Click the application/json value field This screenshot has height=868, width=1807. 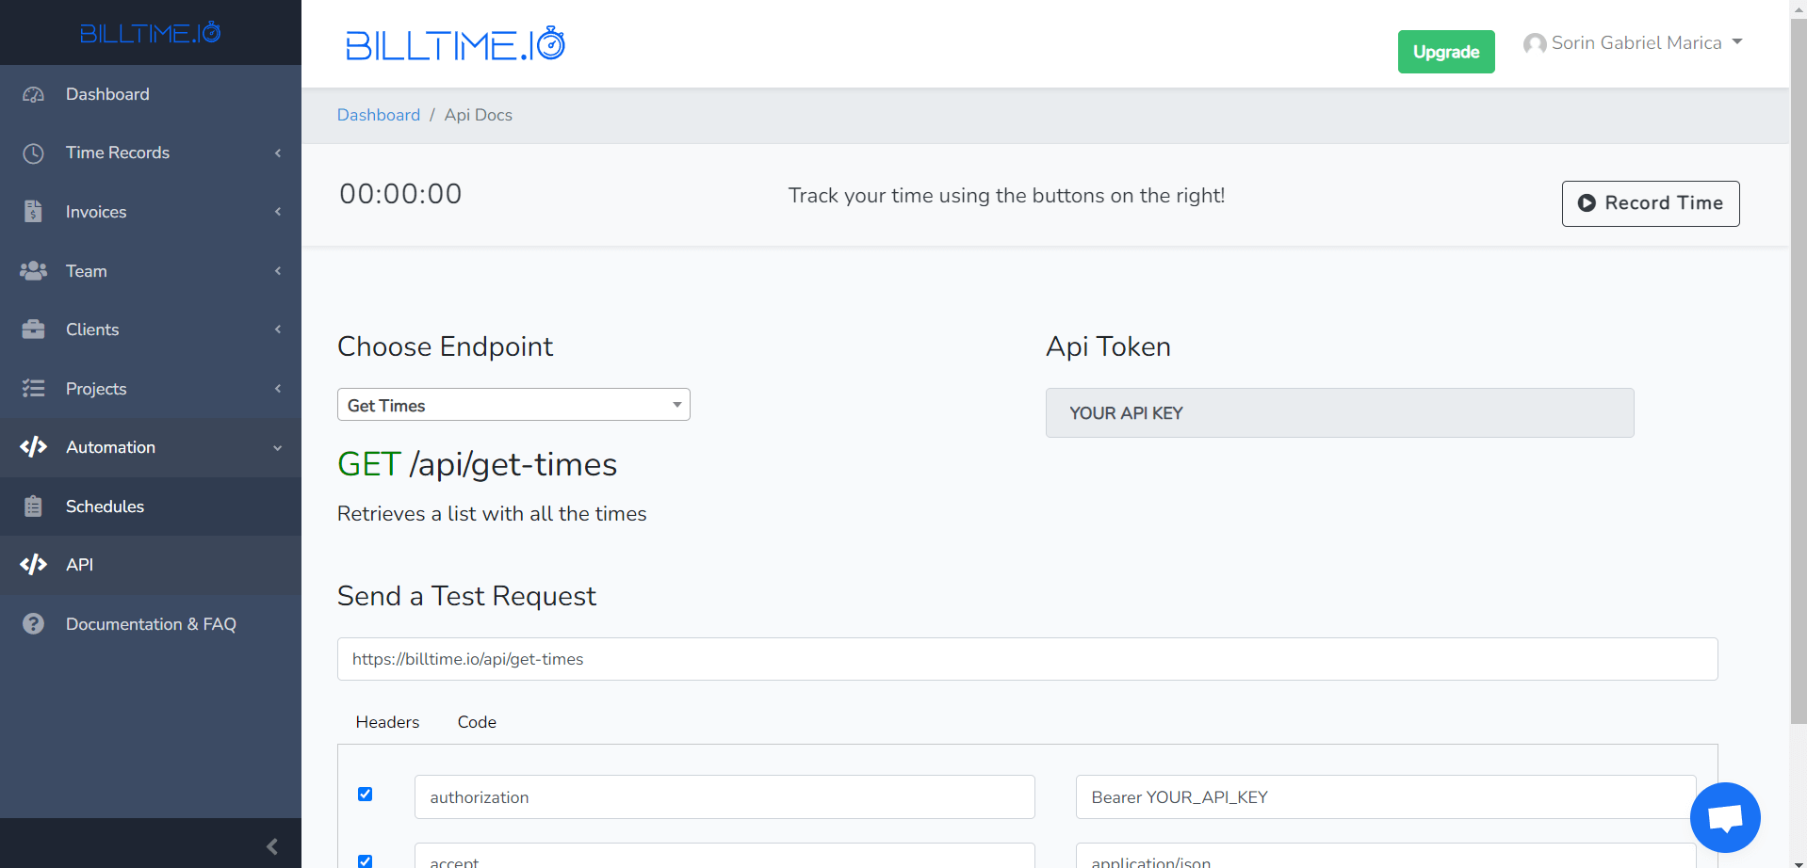(1386, 856)
